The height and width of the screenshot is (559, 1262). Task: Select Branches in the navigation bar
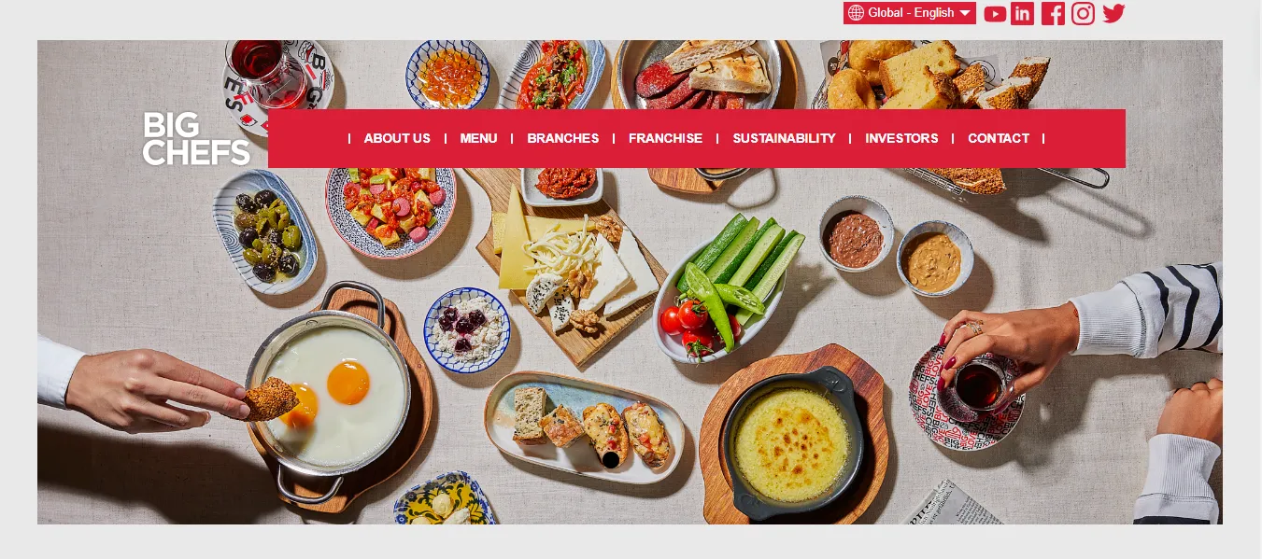(563, 138)
